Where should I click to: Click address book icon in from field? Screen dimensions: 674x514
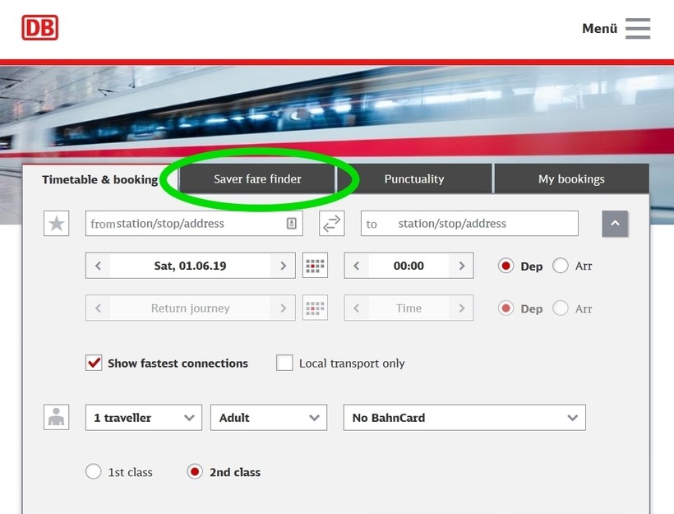point(291,224)
